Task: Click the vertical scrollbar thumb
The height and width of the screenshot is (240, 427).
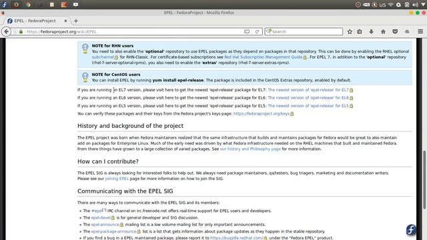Action: pyautogui.click(x=424, y=179)
